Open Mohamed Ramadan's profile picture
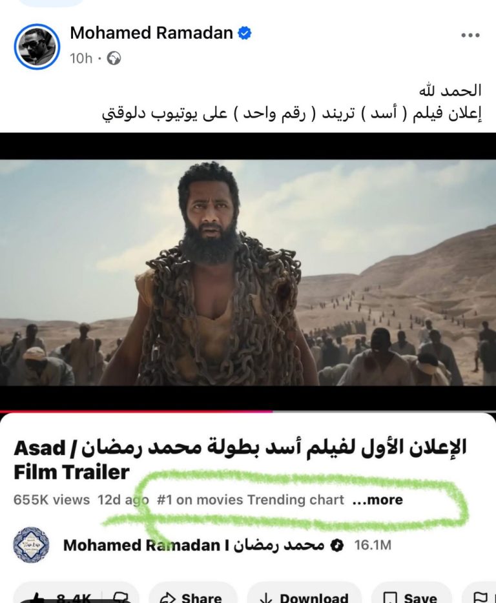The width and height of the screenshot is (496, 603). click(x=37, y=46)
